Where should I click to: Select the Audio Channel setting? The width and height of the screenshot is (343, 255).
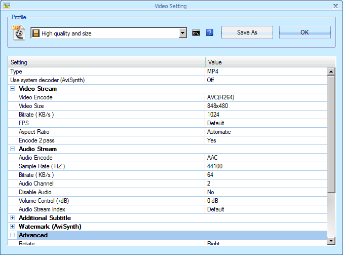(36, 184)
